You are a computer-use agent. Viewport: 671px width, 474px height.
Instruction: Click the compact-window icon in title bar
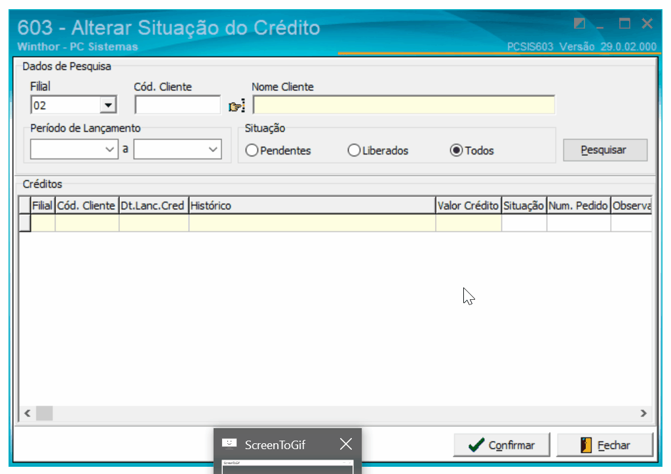coord(579,23)
